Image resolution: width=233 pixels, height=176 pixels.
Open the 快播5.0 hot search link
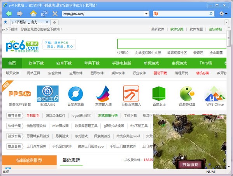(x=123, y=53)
